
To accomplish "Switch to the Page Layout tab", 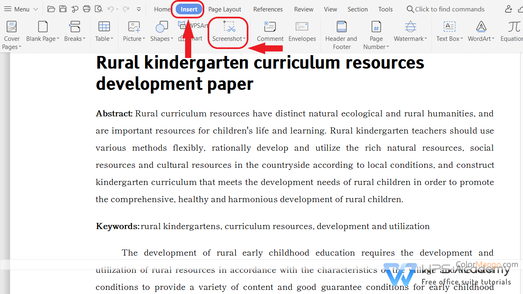I will (x=224, y=9).
